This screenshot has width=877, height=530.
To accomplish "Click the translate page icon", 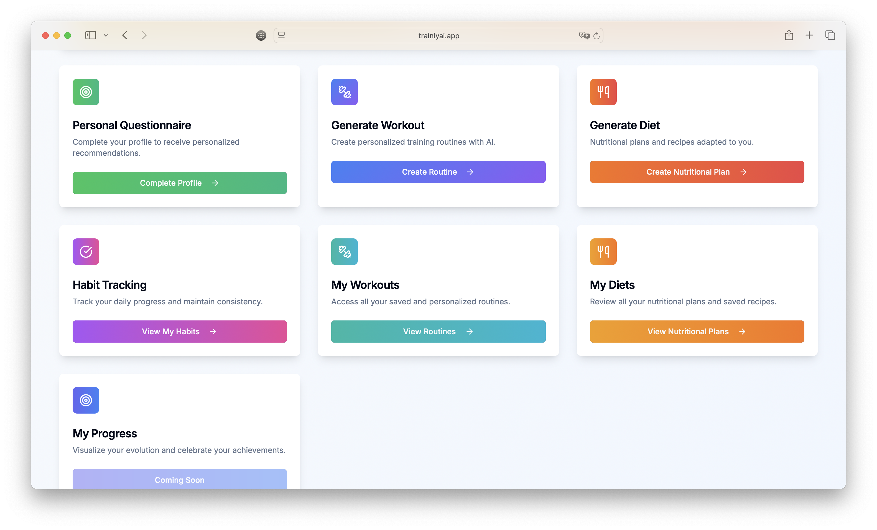I will click(584, 35).
